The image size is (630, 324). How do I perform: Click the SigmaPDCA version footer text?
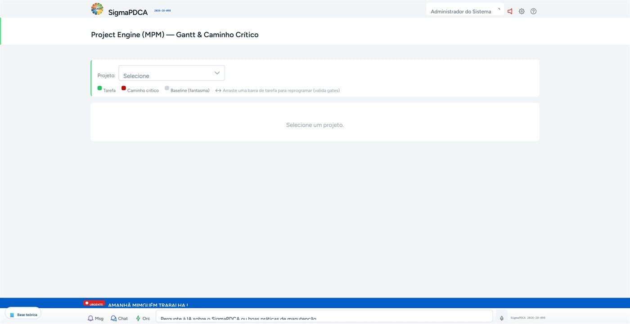point(528,318)
